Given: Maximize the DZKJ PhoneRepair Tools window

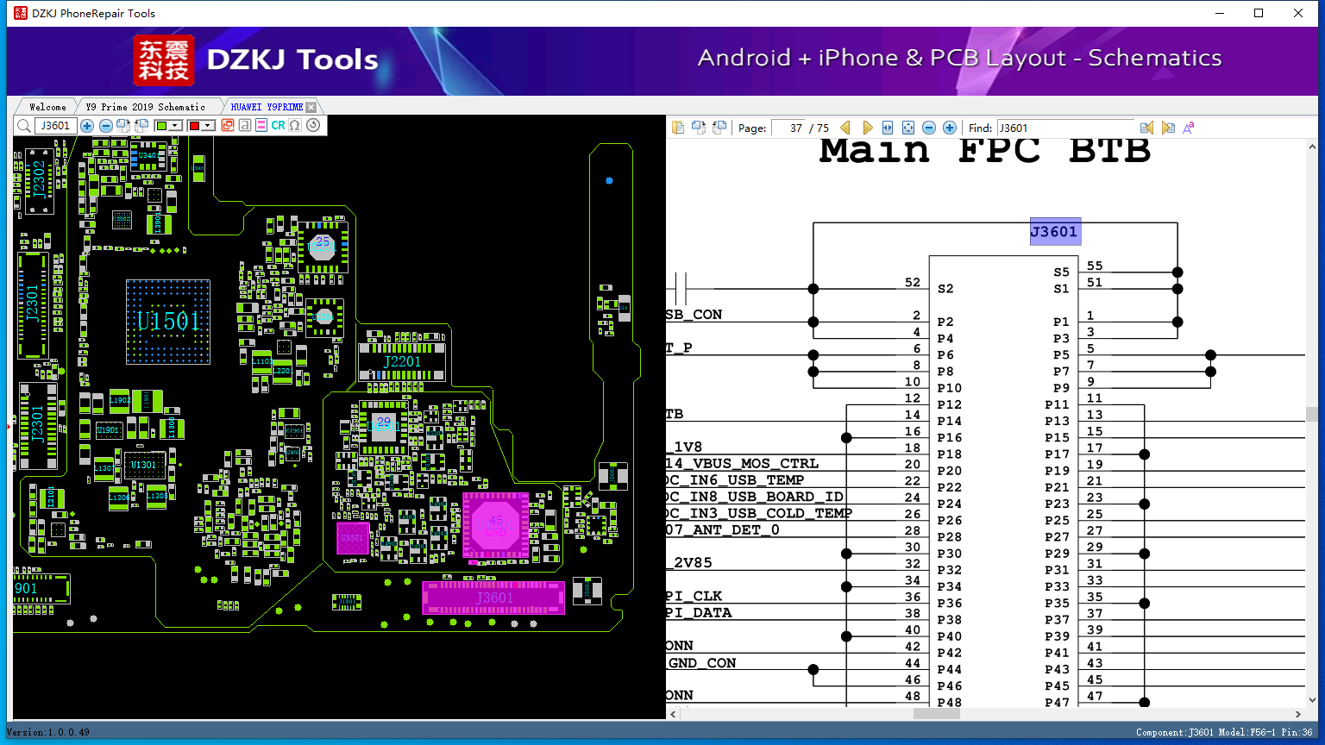Looking at the screenshot, I should (x=1259, y=13).
